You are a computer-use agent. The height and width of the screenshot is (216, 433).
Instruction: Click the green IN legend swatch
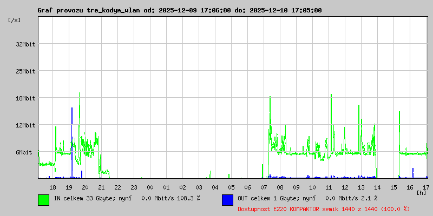[x=44, y=200]
